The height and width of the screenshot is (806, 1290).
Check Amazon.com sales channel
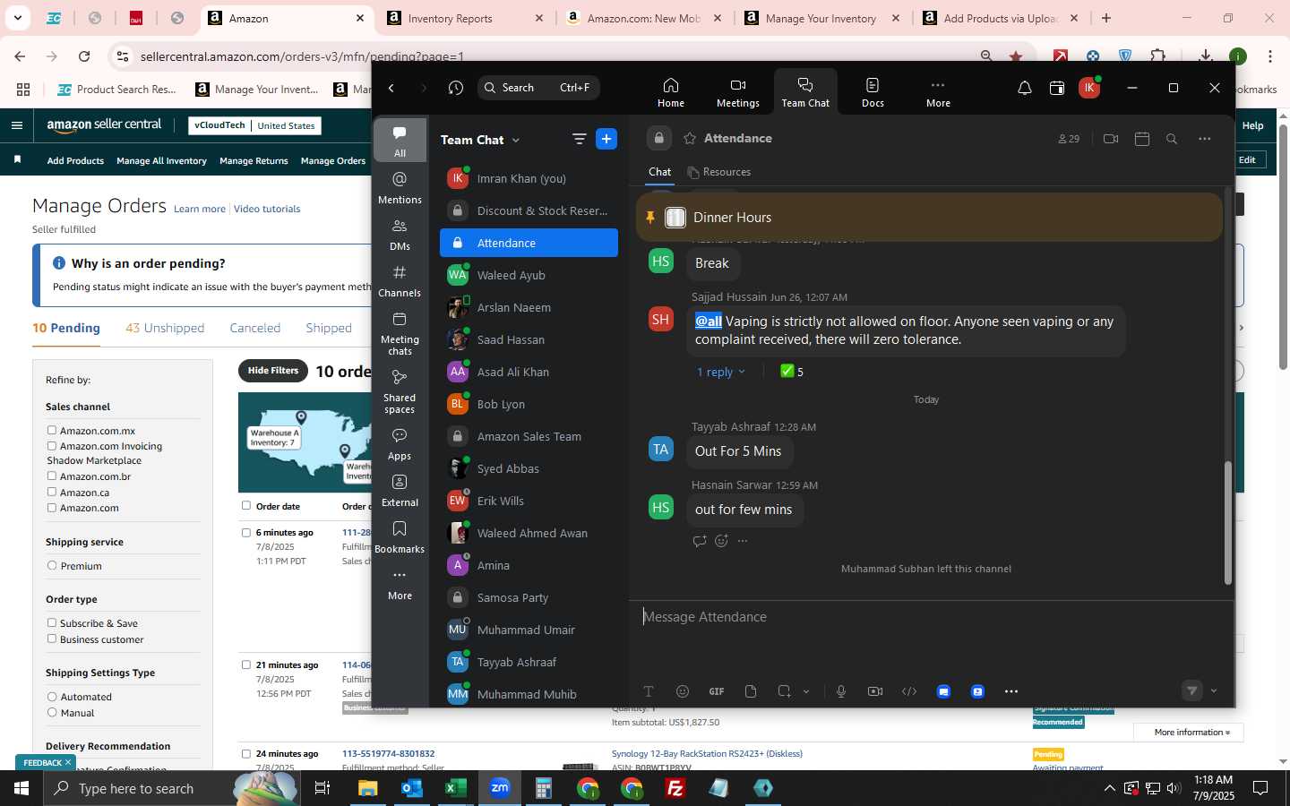point(52,508)
